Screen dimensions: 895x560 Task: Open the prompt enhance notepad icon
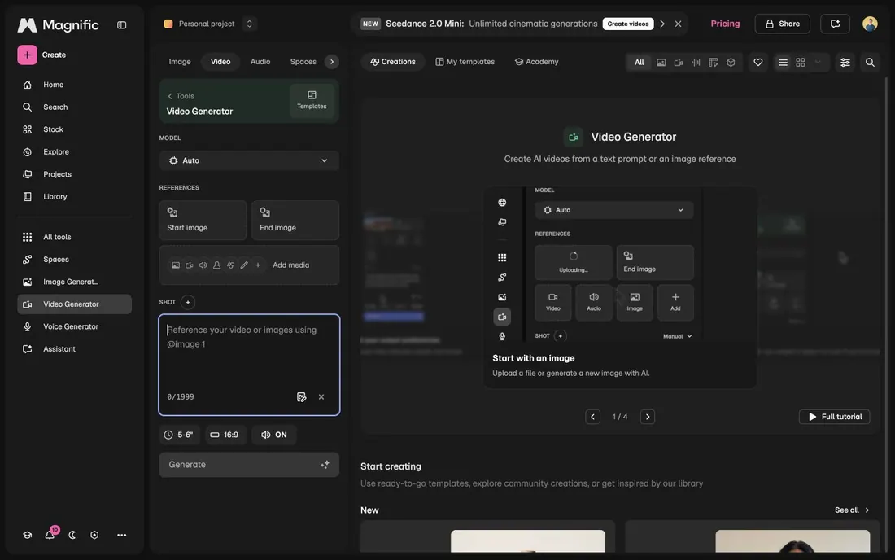pos(301,396)
